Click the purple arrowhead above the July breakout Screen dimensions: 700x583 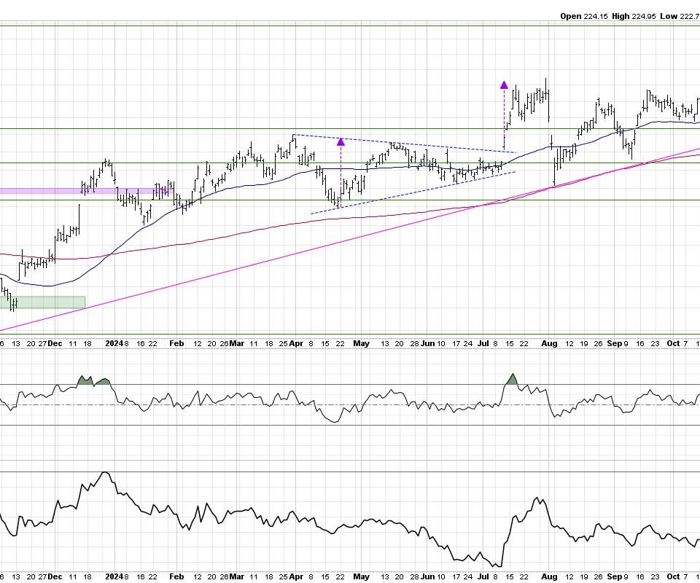(x=504, y=85)
